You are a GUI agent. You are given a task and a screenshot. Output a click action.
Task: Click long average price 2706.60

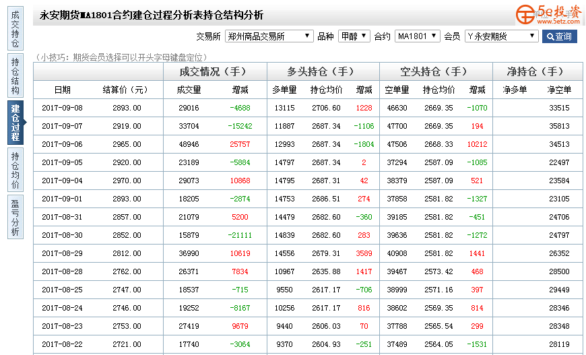(x=326, y=108)
